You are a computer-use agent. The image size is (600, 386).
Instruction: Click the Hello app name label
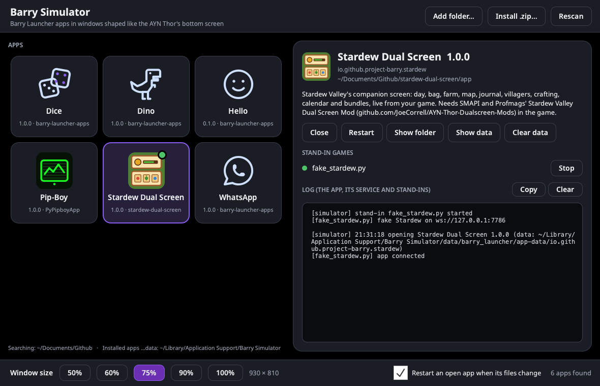coord(238,111)
